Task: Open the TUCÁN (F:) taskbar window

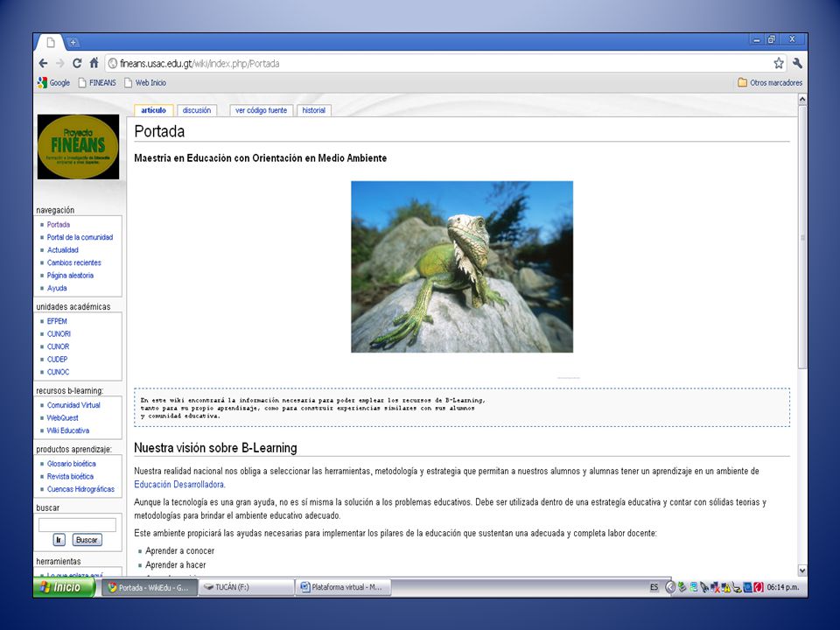Action: [x=246, y=587]
